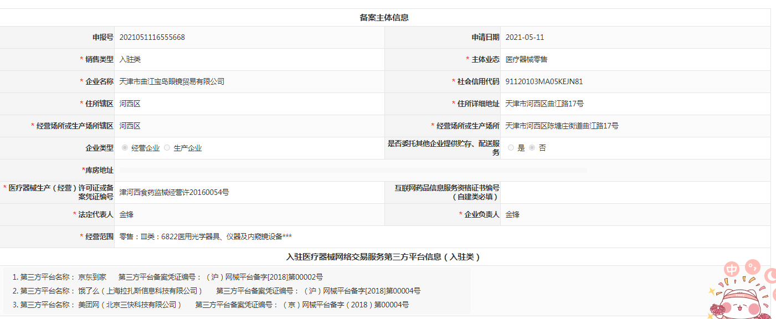Click the 许可证 number 津河西食药监械经营许20160054号
Viewport: 776px width, 319px height.
pyautogui.click(x=174, y=192)
